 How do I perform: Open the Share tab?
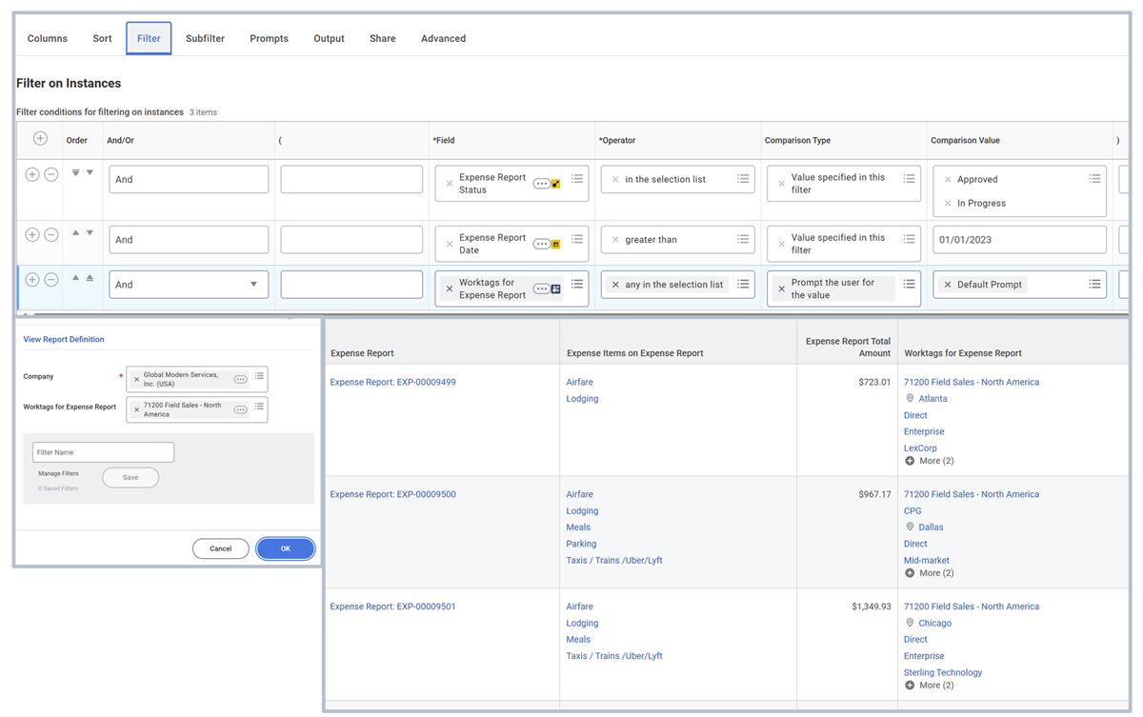[x=382, y=39]
